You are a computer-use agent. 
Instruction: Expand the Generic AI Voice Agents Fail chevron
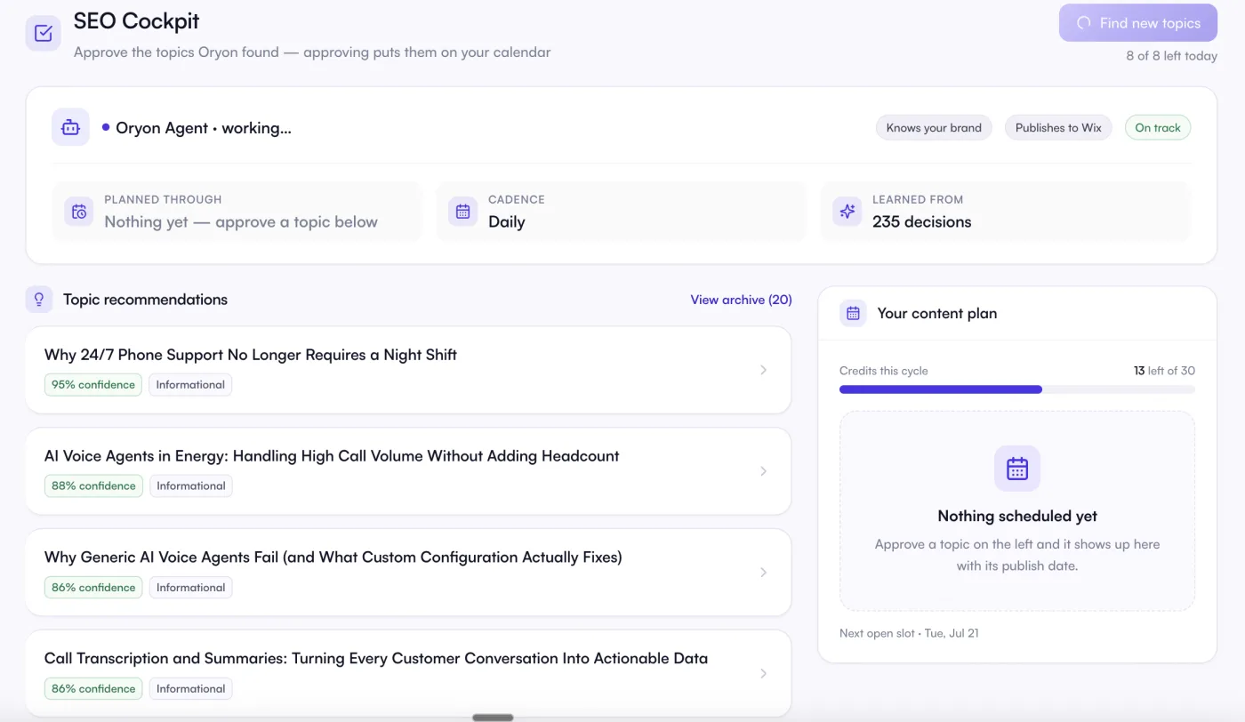pyautogui.click(x=763, y=573)
